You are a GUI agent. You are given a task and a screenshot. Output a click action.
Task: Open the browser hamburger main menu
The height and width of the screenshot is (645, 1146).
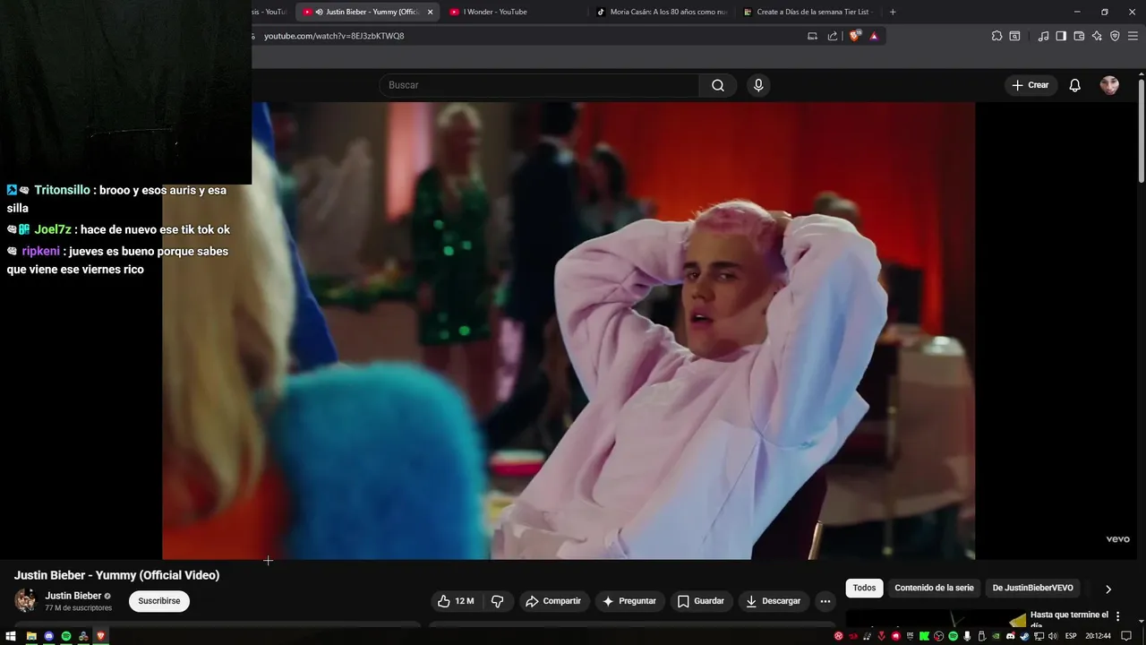coord(1133,36)
